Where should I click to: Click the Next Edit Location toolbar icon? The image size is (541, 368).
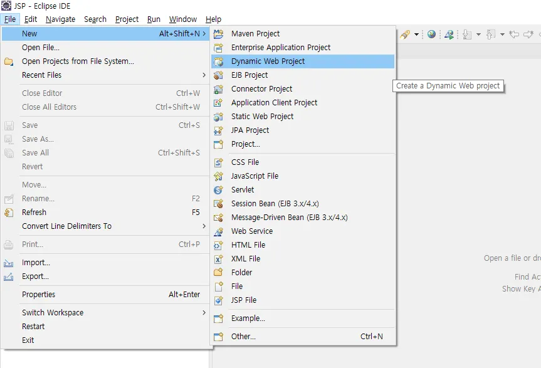[528, 34]
